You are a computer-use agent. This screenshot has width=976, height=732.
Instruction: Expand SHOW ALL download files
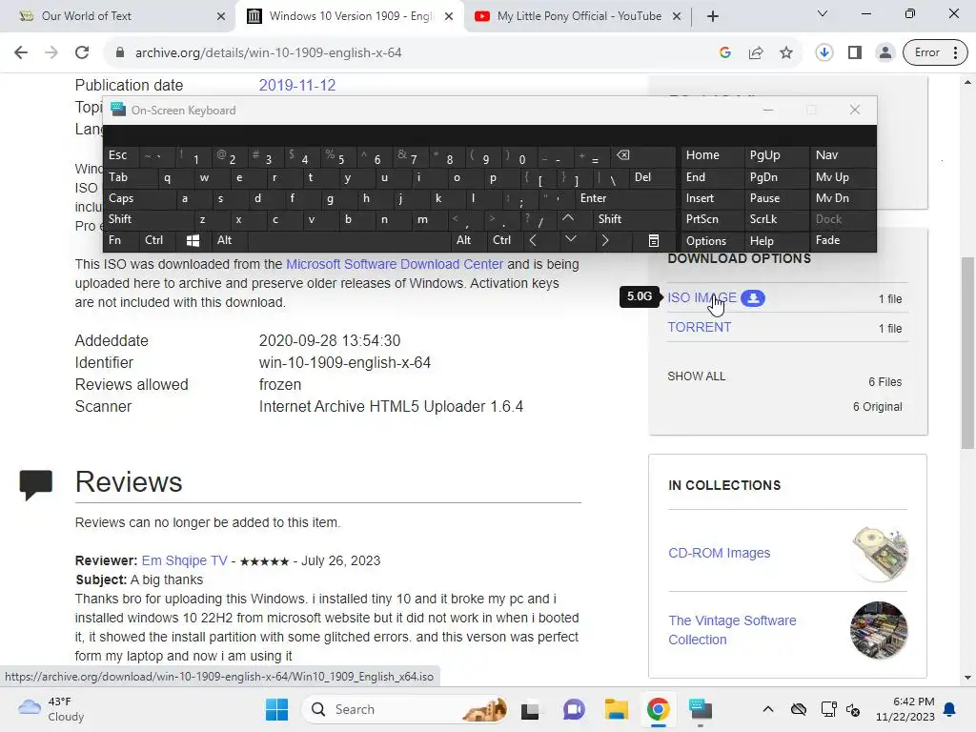pyautogui.click(x=697, y=376)
